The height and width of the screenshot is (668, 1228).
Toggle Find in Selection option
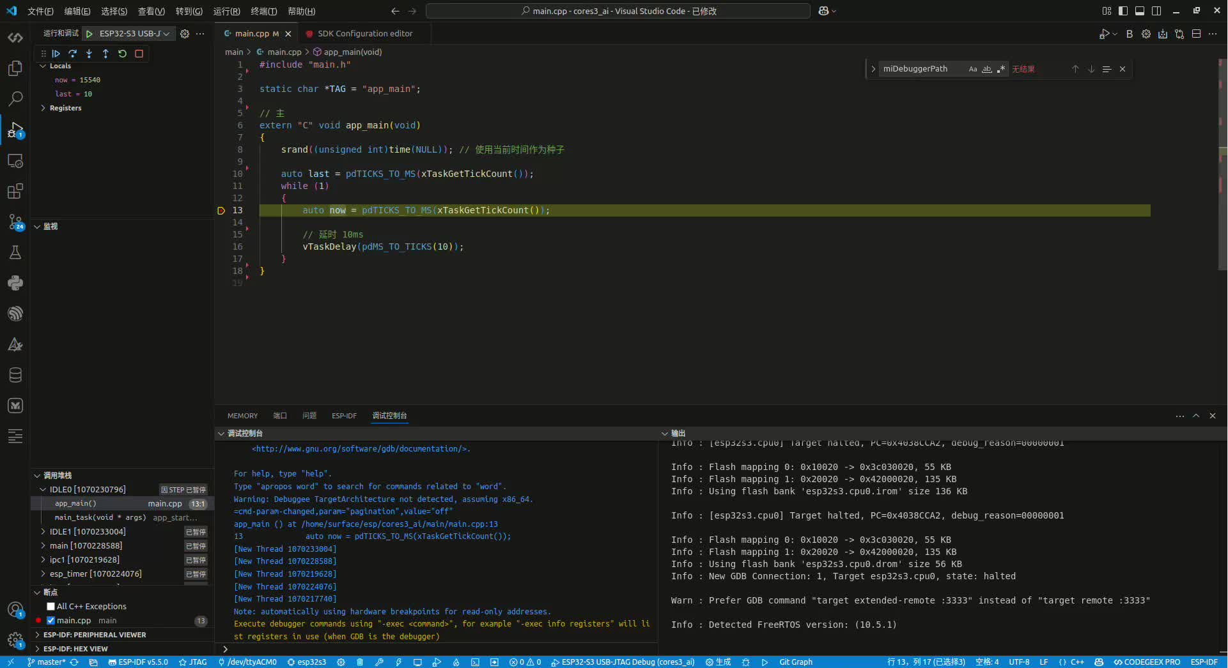tap(1107, 69)
